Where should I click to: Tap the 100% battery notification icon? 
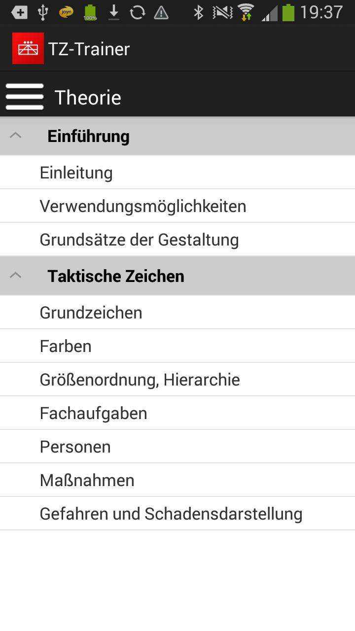90,11
